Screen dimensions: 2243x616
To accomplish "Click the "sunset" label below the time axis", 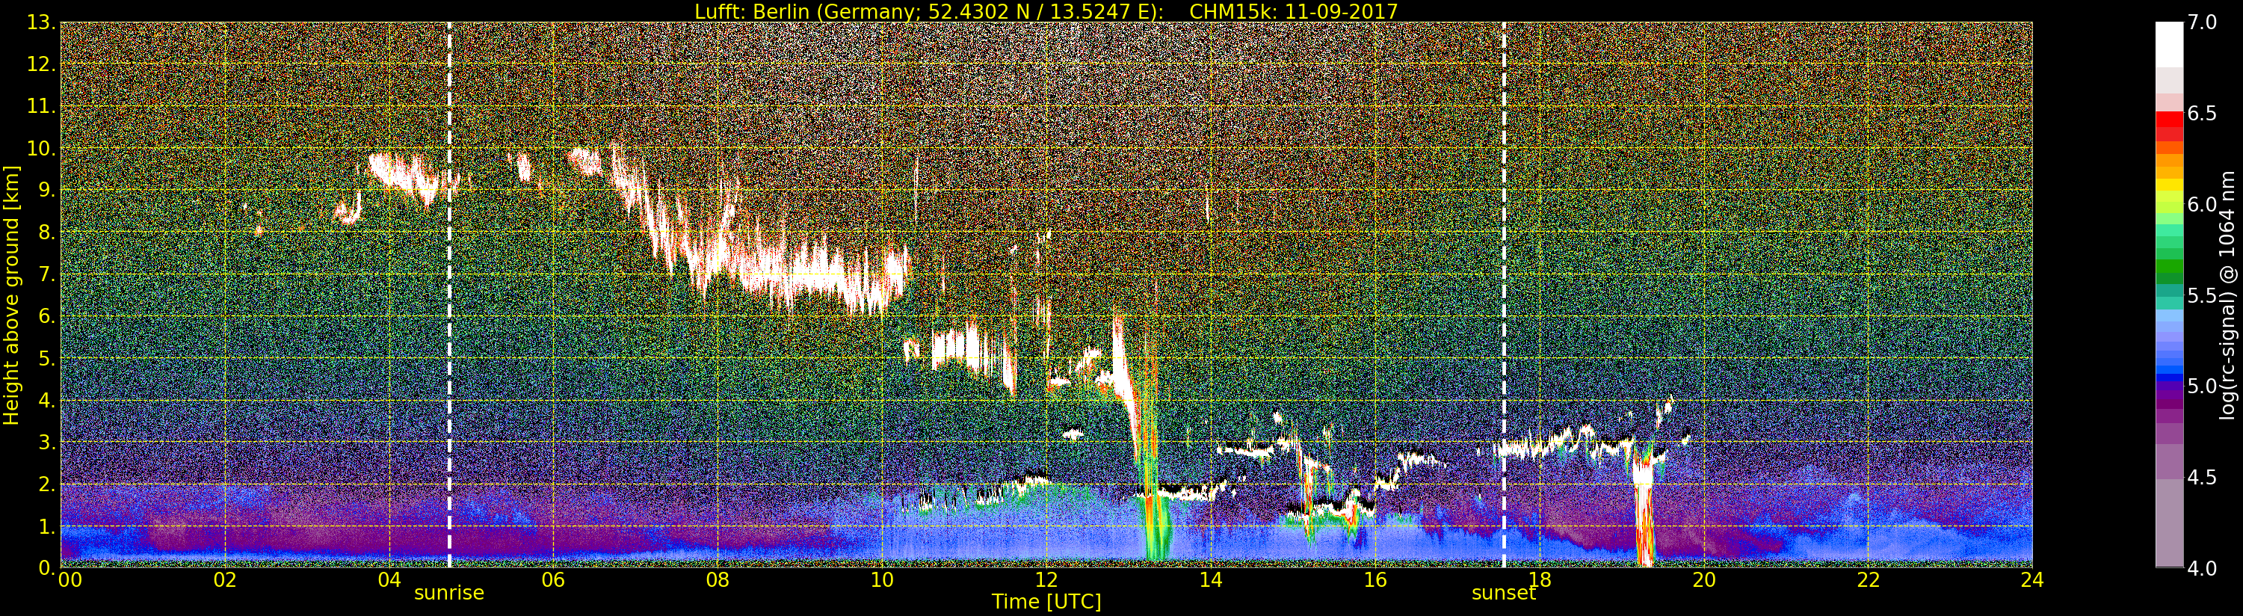I will click(1504, 594).
